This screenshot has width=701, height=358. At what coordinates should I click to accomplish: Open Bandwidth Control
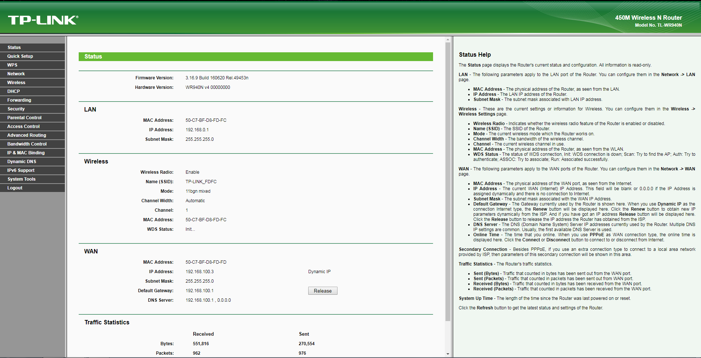(32, 144)
